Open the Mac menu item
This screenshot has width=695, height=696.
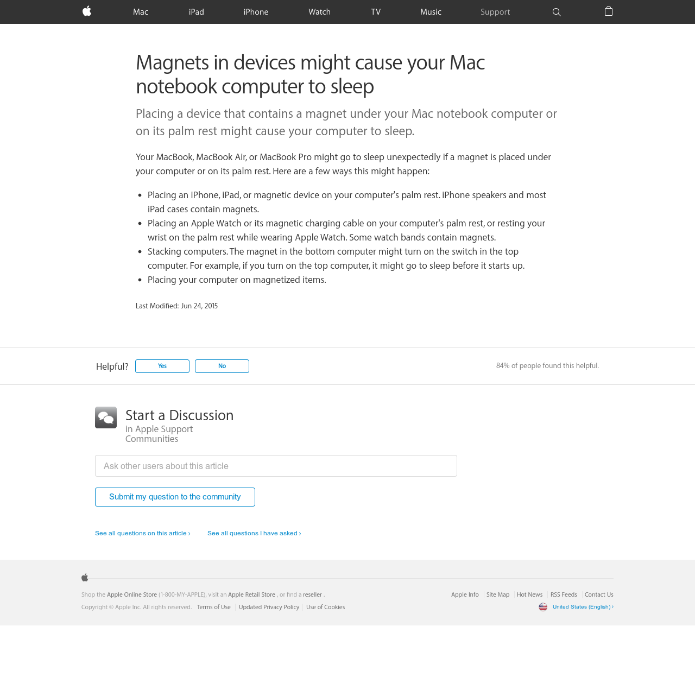point(141,12)
